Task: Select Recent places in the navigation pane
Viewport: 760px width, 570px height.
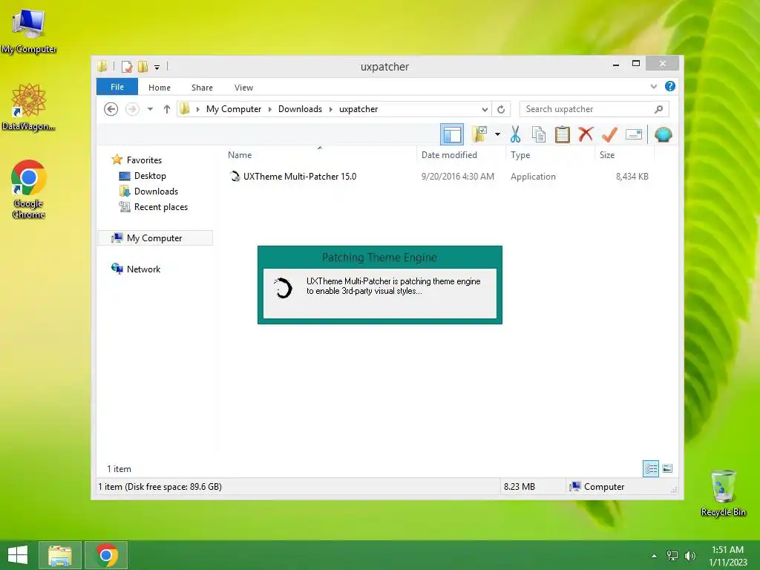Action: 161,207
